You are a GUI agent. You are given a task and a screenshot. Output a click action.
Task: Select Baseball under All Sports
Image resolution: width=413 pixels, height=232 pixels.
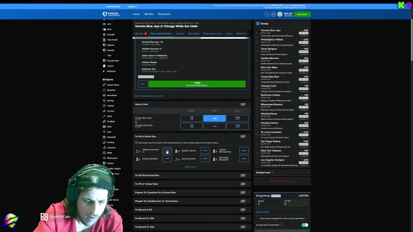[x=111, y=90]
